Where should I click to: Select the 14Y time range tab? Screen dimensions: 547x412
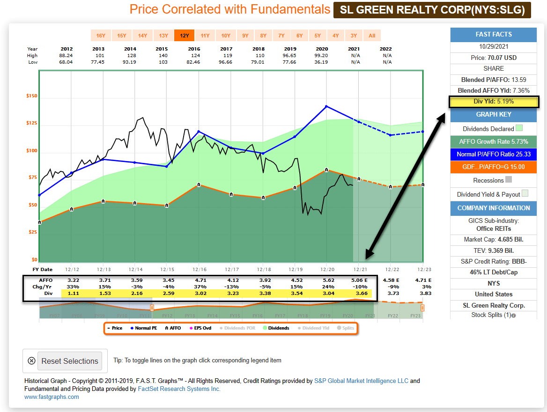pos(143,36)
